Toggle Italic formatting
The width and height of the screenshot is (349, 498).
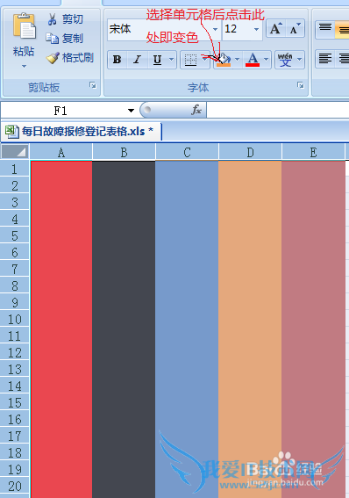(138, 60)
